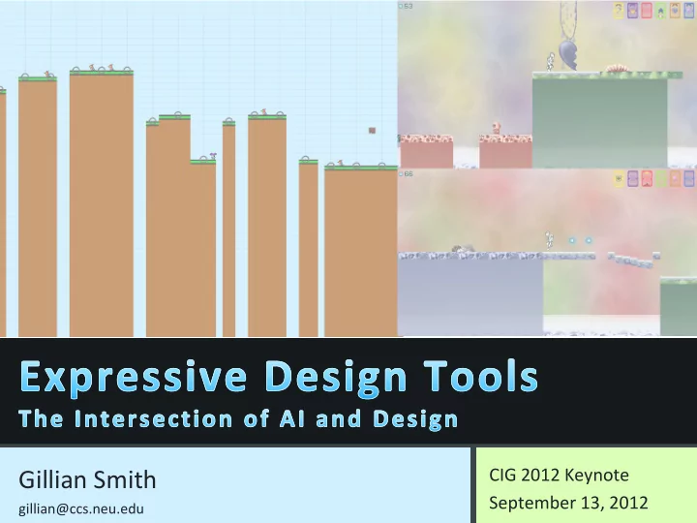Click the hanging gray heart in upper screenshot
This screenshot has height=523, width=697.
567,54
